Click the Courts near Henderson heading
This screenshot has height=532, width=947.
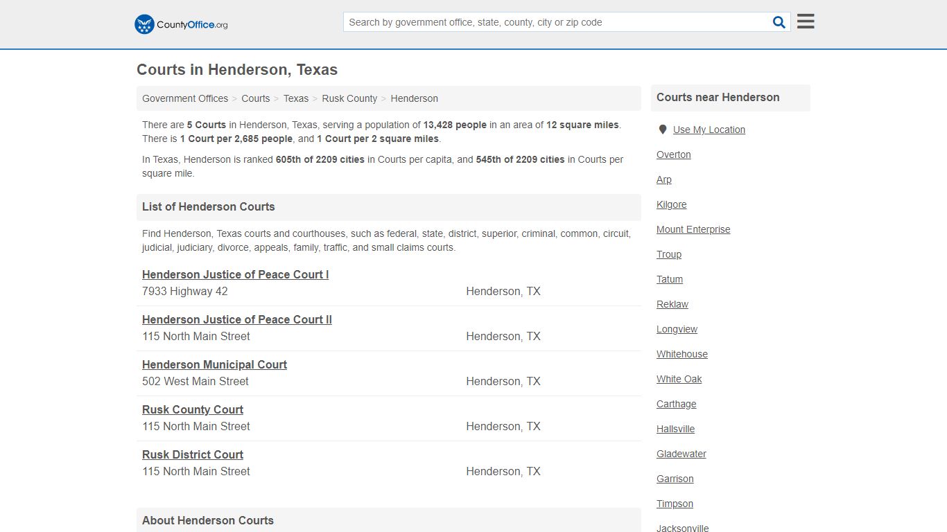(718, 97)
